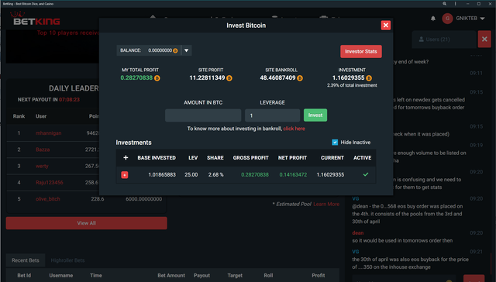
Task: Open mhannigan's profile in the leaderboard
Action: (x=48, y=133)
